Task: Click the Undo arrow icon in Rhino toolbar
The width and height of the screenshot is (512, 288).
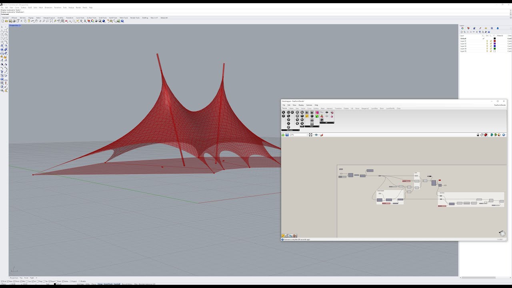Action: pos(32,21)
